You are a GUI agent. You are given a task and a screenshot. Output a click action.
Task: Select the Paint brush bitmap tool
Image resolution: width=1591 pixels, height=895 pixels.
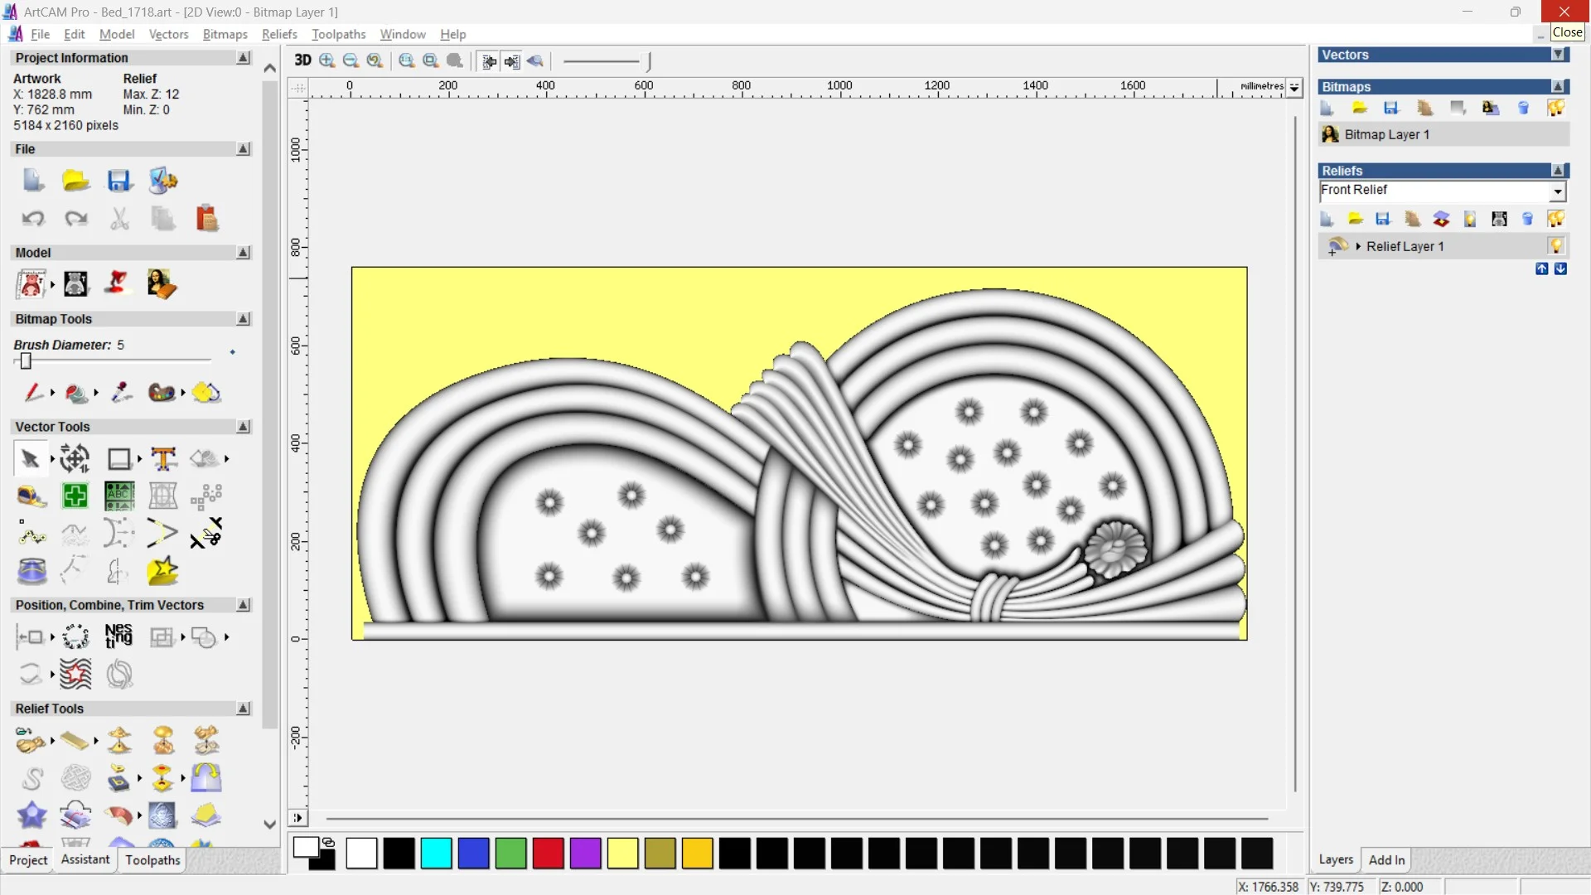tap(33, 392)
